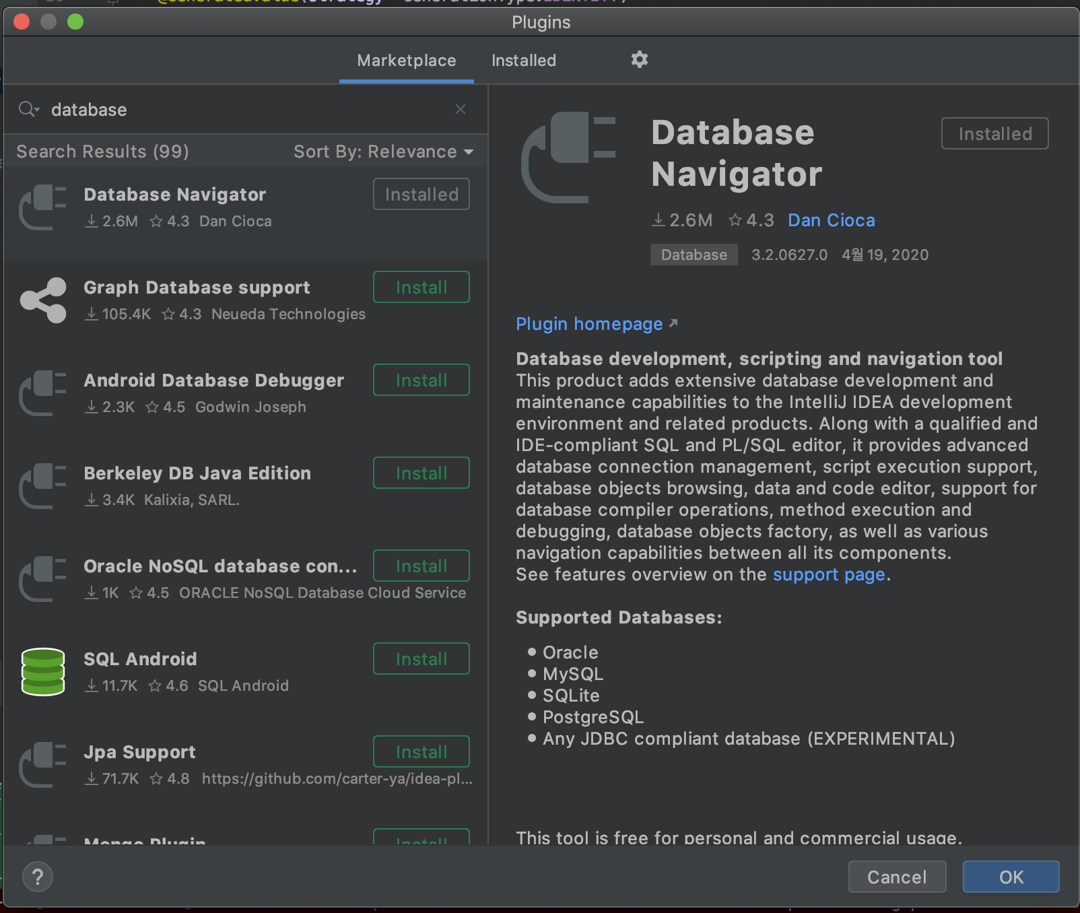Click Search Results (99) header

click(x=102, y=151)
